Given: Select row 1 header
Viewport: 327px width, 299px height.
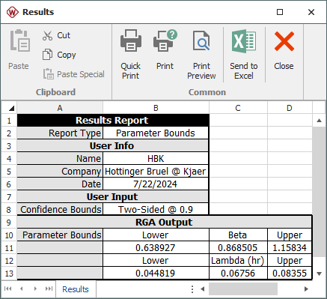Looking at the screenshot, I should pos(9,121).
